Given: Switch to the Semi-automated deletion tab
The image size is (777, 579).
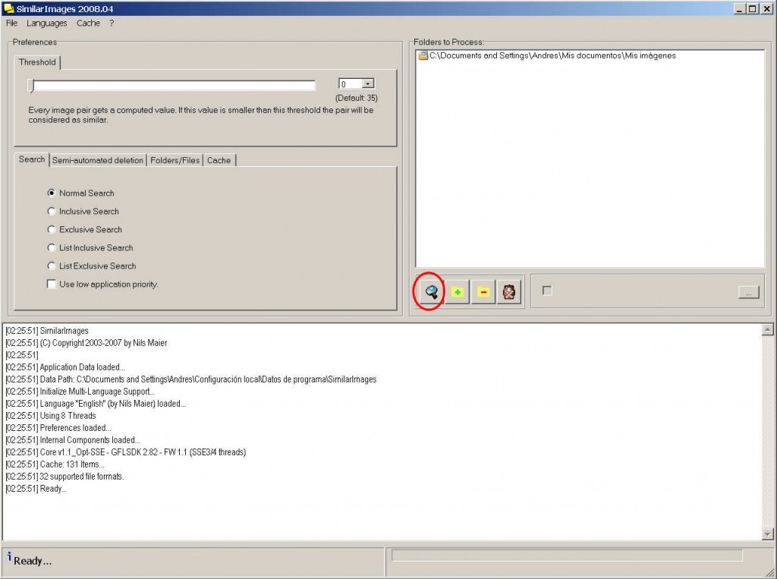Looking at the screenshot, I should (97, 160).
